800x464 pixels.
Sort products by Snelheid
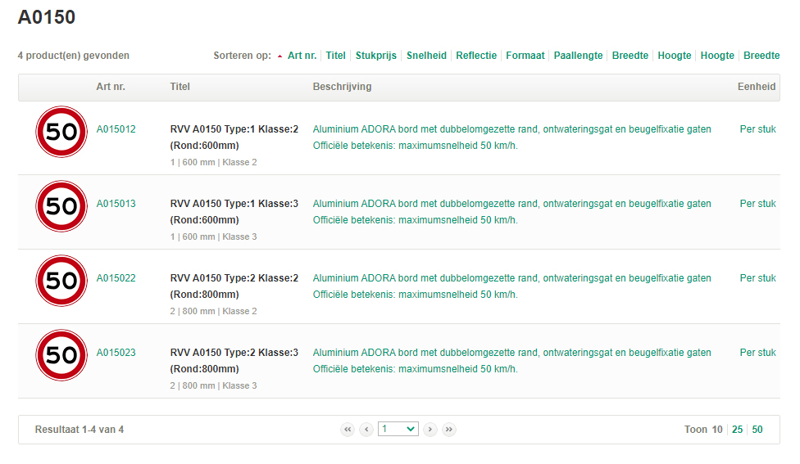click(426, 56)
